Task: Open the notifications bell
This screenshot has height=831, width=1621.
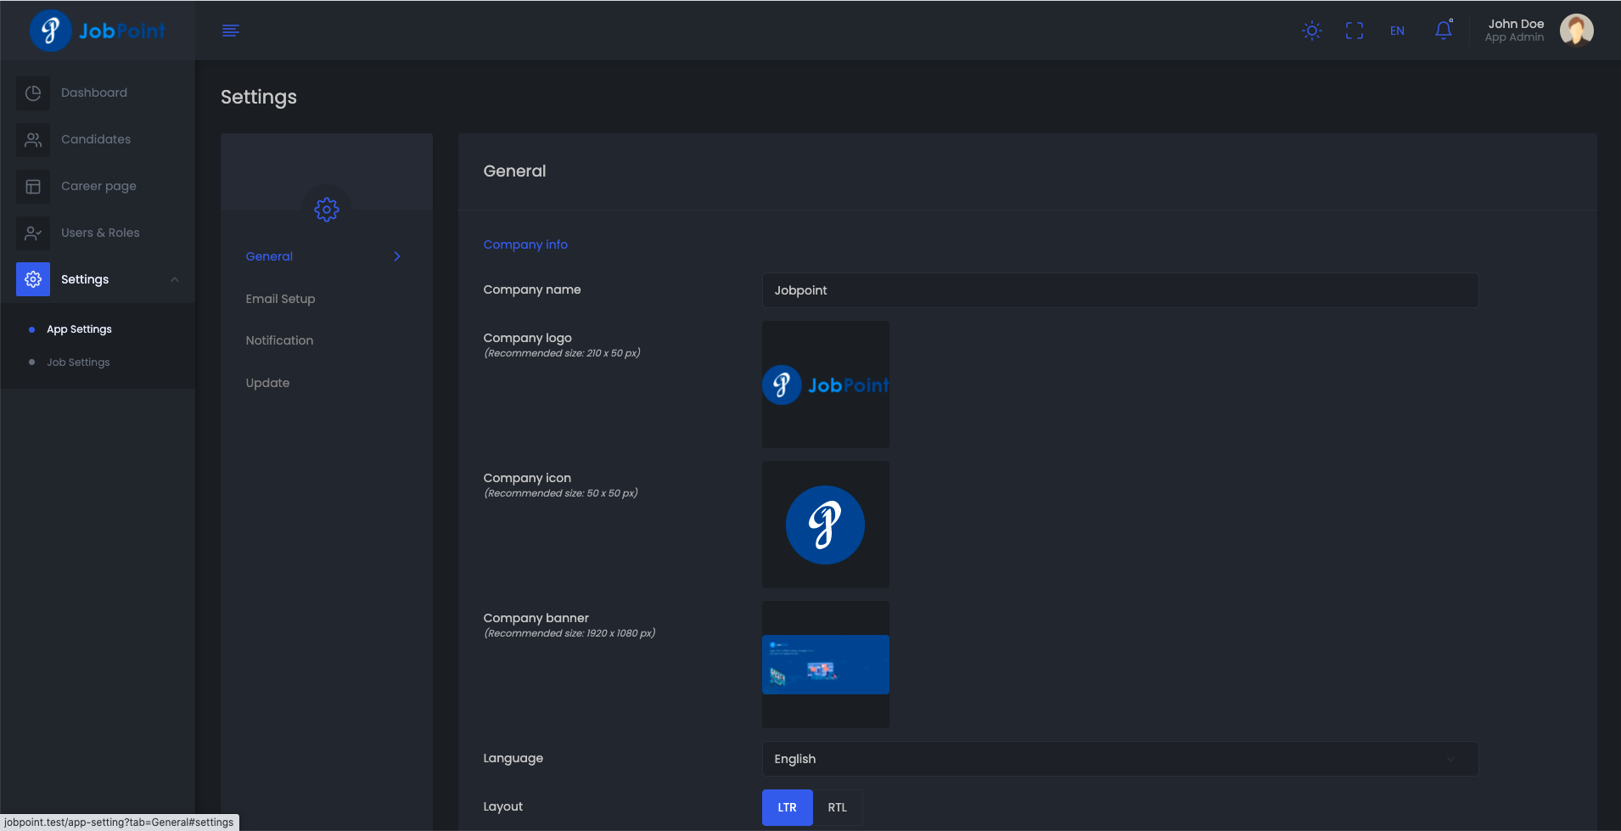Action: pos(1443,31)
